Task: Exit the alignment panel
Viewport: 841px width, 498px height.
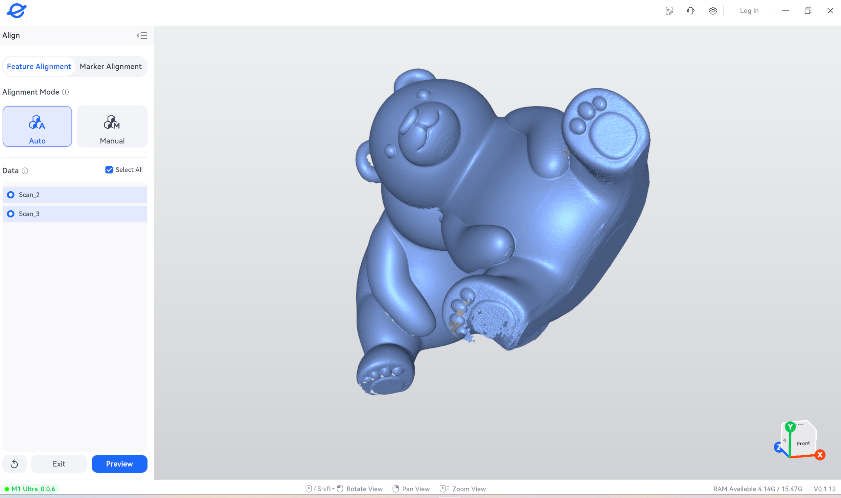Action: click(59, 464)
